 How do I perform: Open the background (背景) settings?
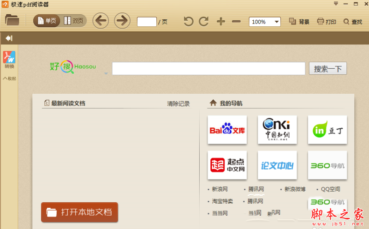(299, 21)
